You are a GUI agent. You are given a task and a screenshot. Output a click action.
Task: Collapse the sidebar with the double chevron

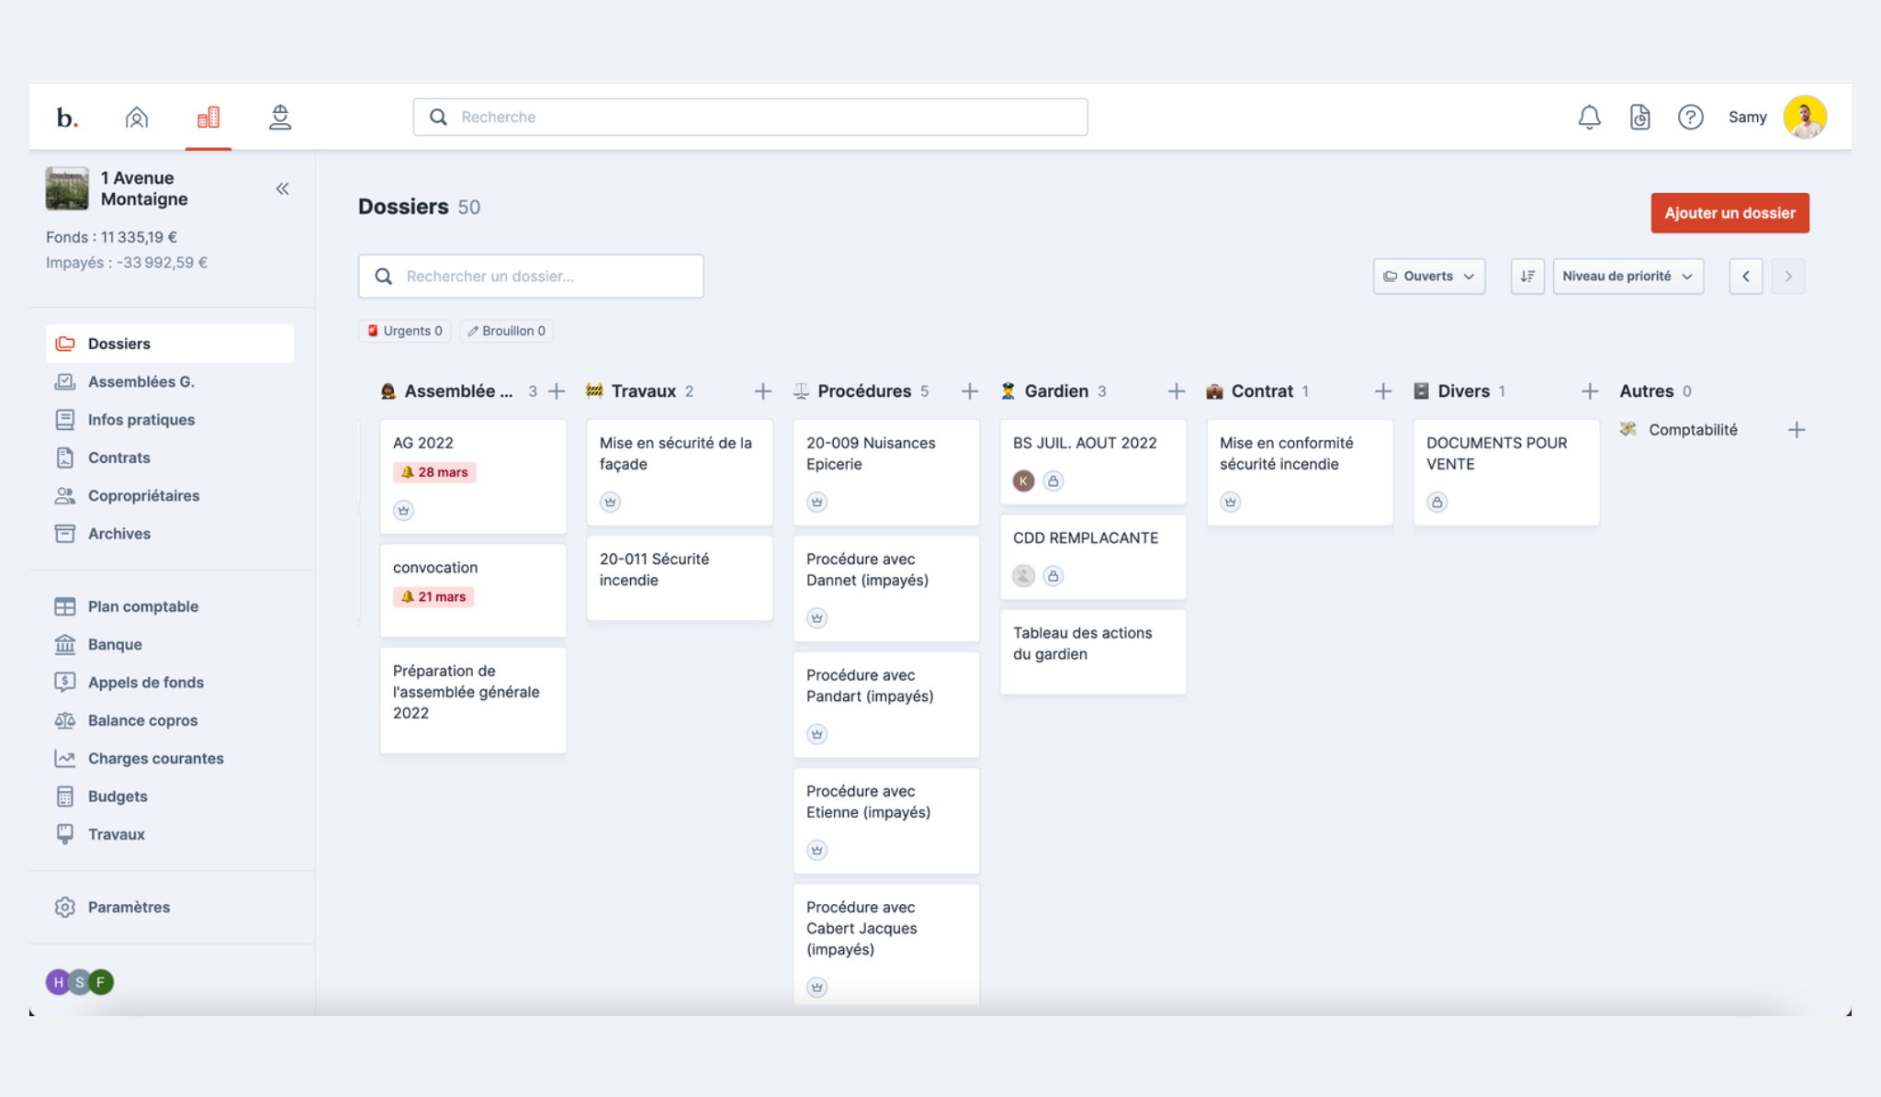282,188
